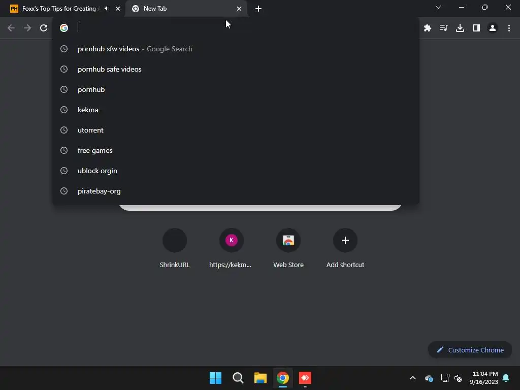Select 'pornhub sfw videos' suggestion
Screen dimensions: 520x390
[x=236, y=49]
